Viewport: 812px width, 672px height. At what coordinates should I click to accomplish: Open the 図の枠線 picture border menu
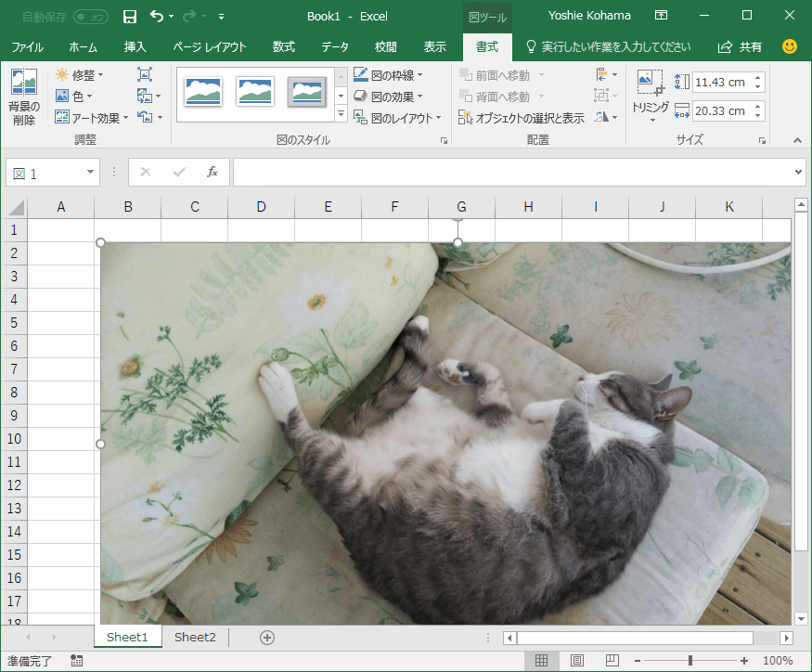click(x=389, y=75)
